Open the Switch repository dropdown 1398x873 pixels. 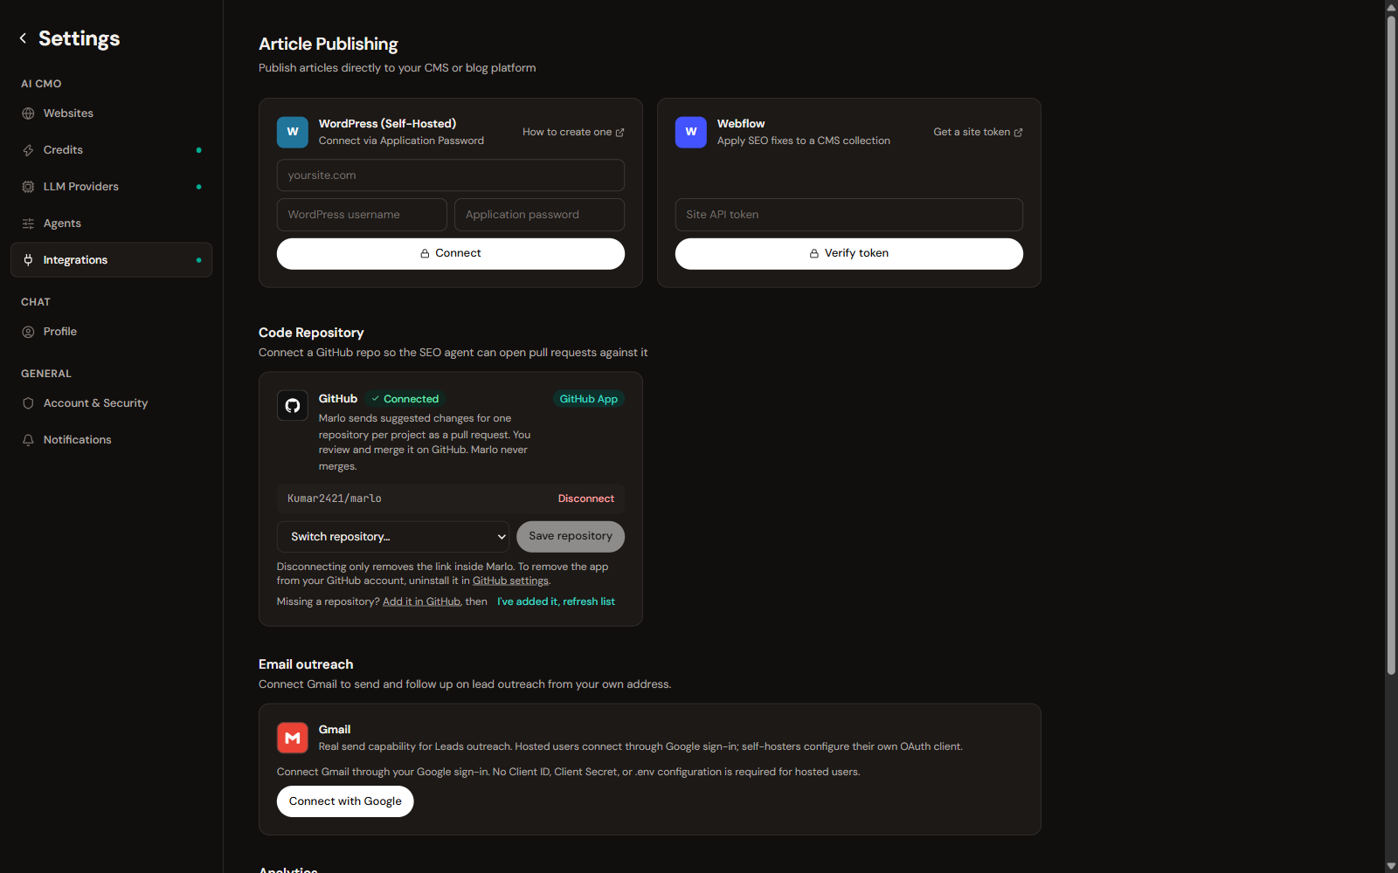click(392, 537)
